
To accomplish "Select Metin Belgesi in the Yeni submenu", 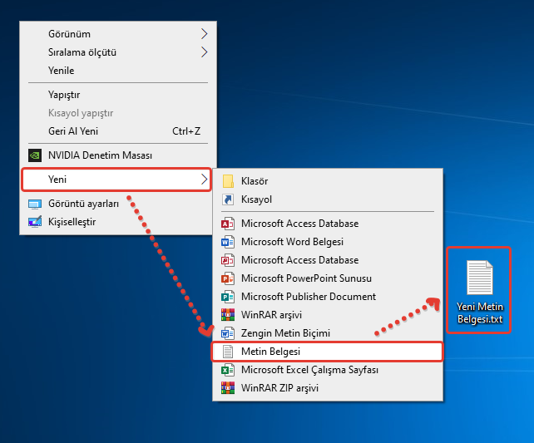I will coord(270,352).
